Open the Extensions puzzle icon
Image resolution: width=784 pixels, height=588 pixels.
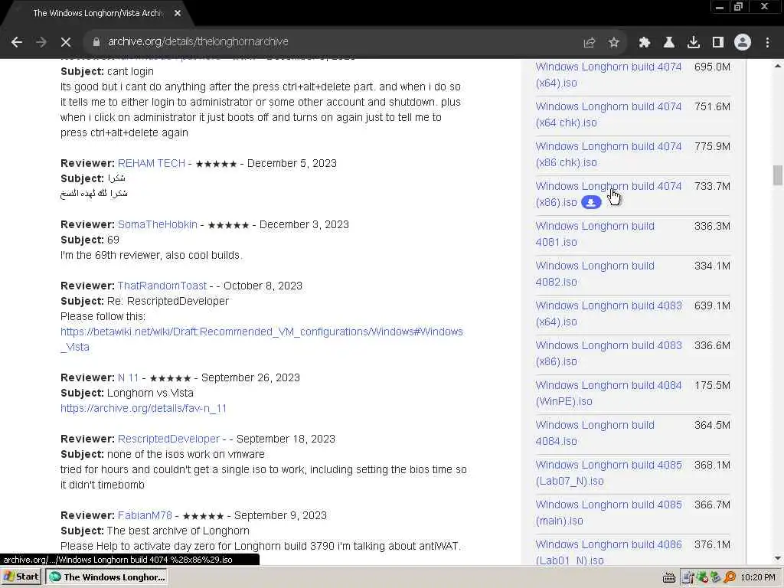point(645,43)
